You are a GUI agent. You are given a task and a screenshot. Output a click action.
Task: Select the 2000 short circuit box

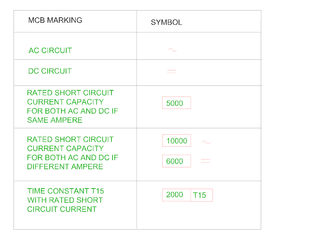tap(176, 195)
